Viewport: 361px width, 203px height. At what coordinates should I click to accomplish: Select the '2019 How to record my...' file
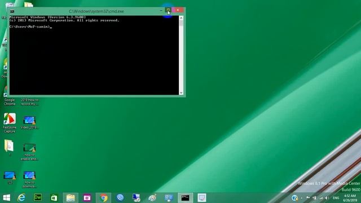29,101
